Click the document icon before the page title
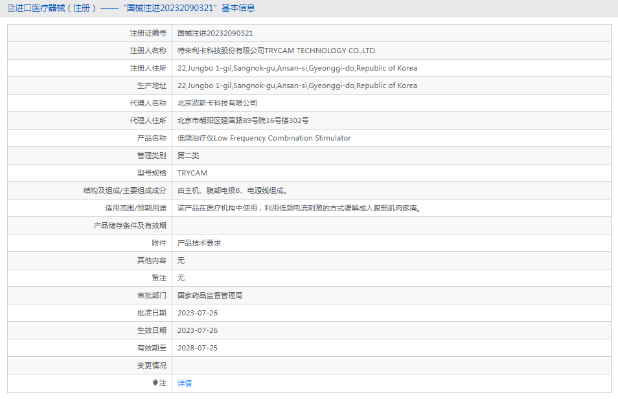This screenshot has width=618, height=399. point(10,8)
